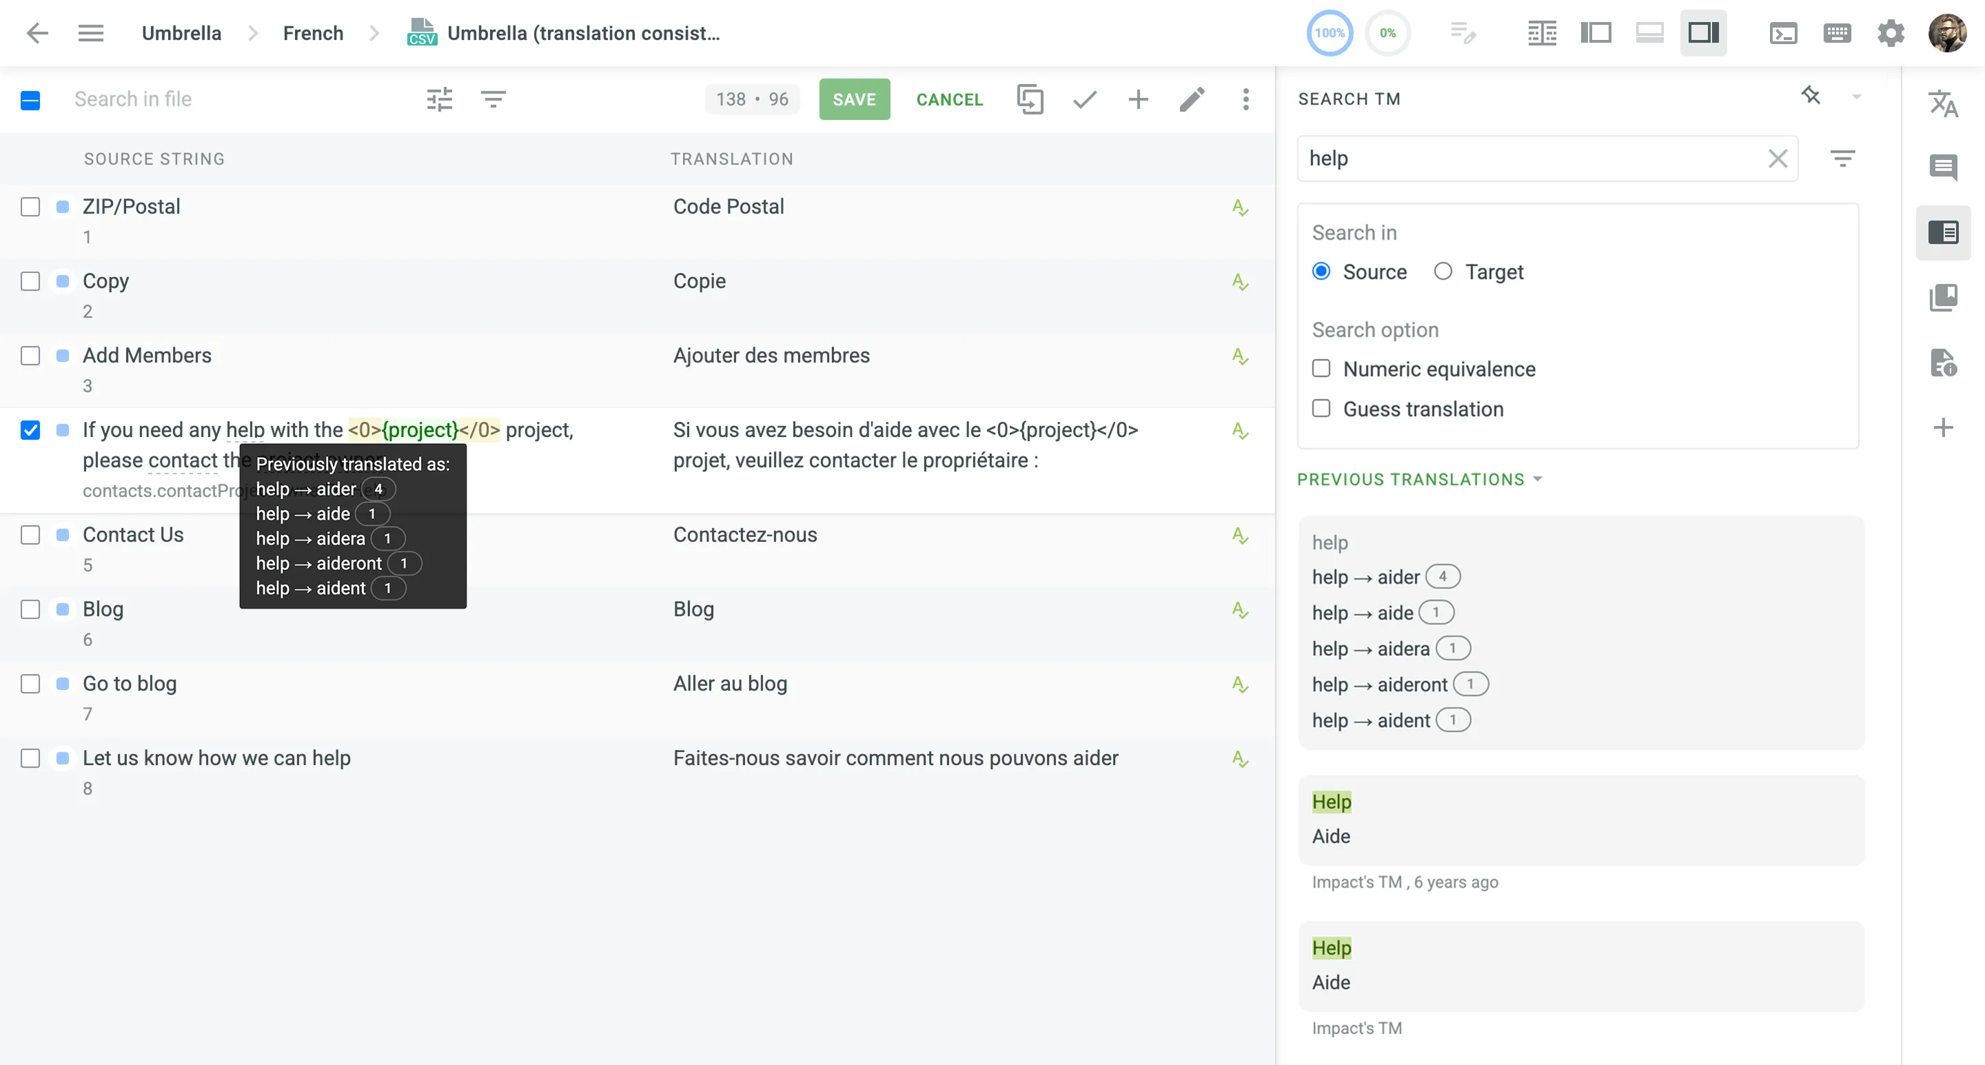
Task: Uncheck the selected 'If you need any help' row
Action: (x=30, y=430)
